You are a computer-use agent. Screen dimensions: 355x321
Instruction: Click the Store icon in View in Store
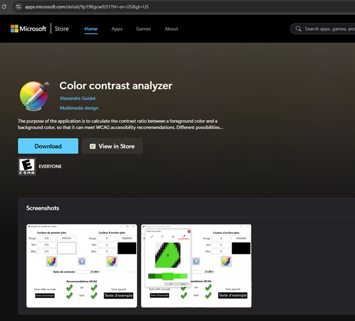point(92,146)
